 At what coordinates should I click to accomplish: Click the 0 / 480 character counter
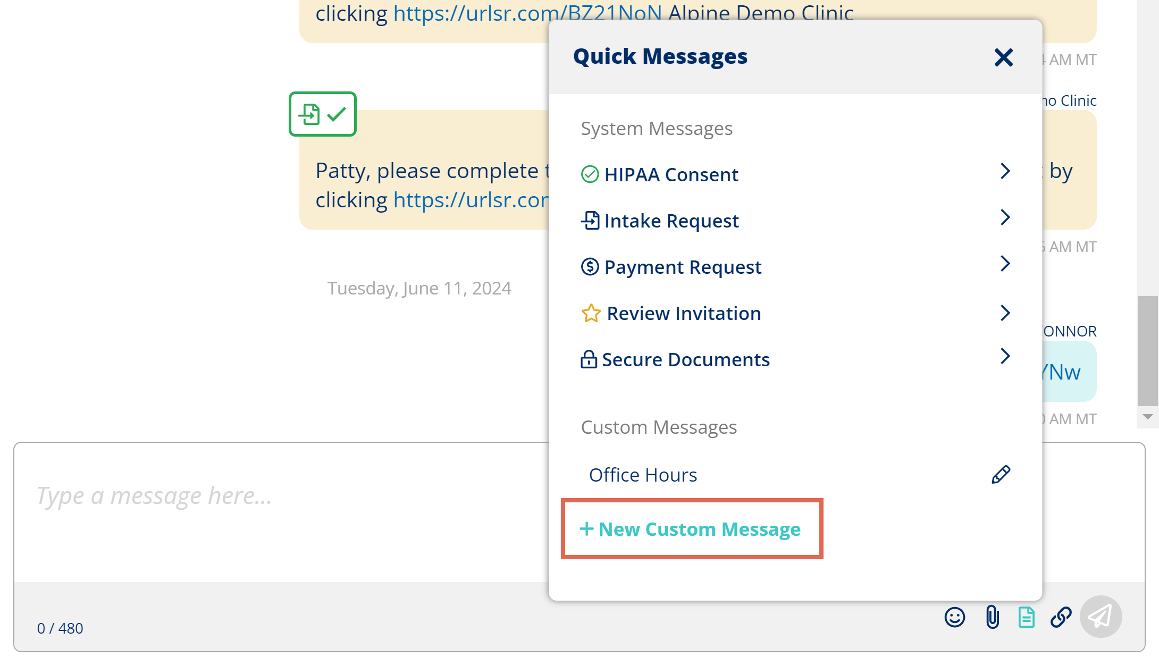pos(60,628)
